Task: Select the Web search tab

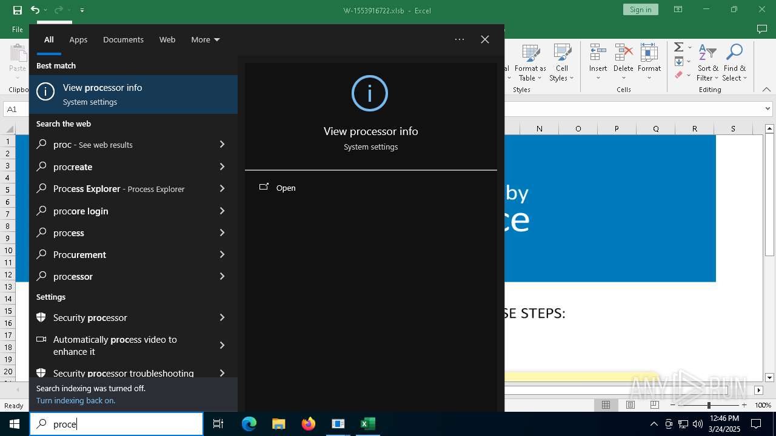Action: click(x=167, y=39)
